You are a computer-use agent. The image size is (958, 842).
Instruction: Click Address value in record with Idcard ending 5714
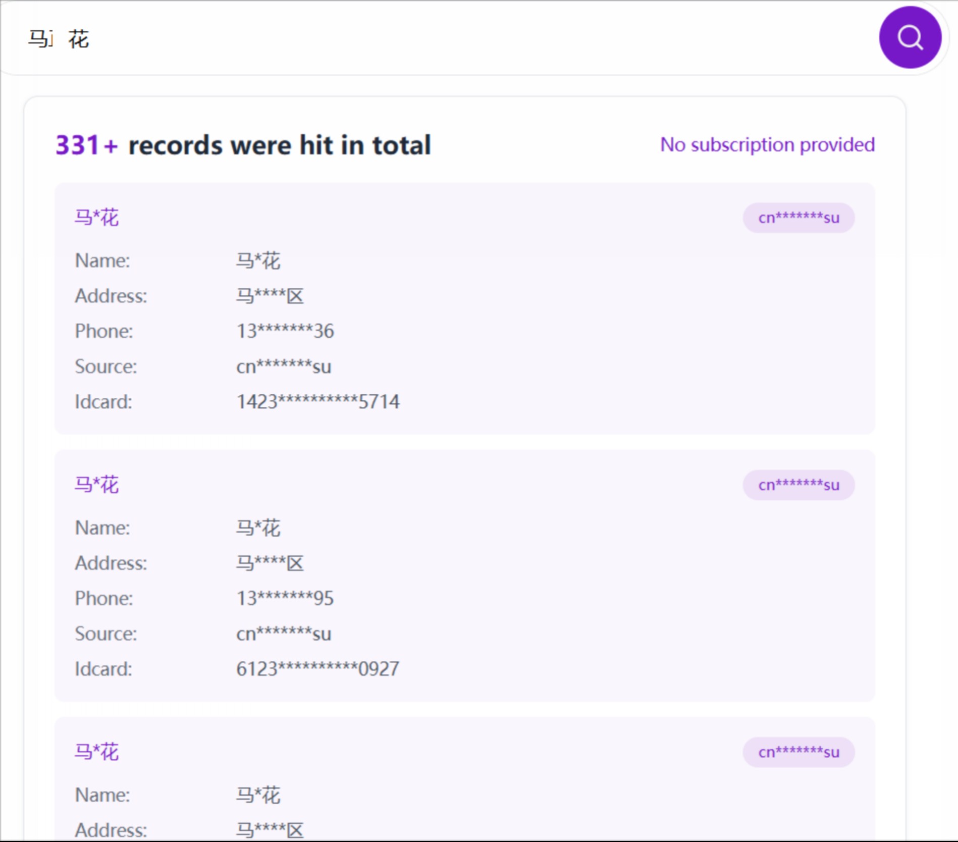click(x=270, y=296)
